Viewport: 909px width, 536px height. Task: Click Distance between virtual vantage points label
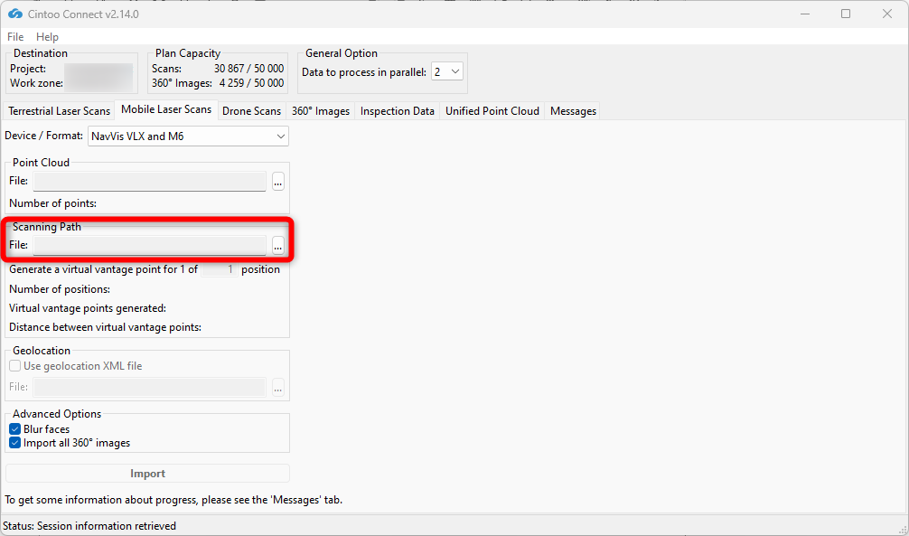[105, 327]
